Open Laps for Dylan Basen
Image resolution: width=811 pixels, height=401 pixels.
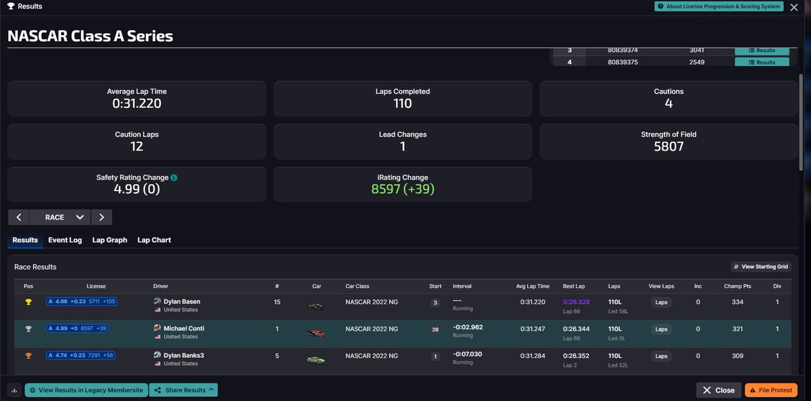[661, 302]
